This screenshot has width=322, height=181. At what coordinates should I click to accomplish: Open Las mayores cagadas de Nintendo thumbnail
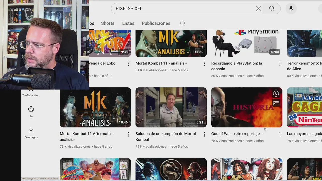click(x=304, y=107)
